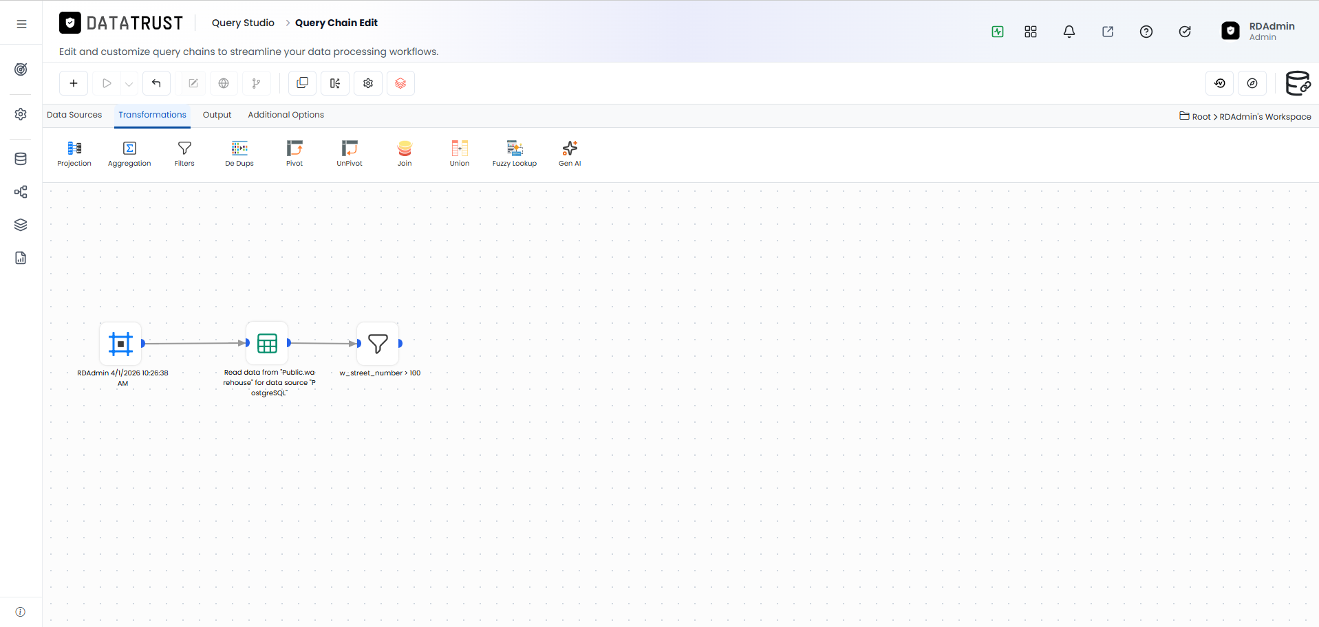Select the Projection transformation

point(74,153)
